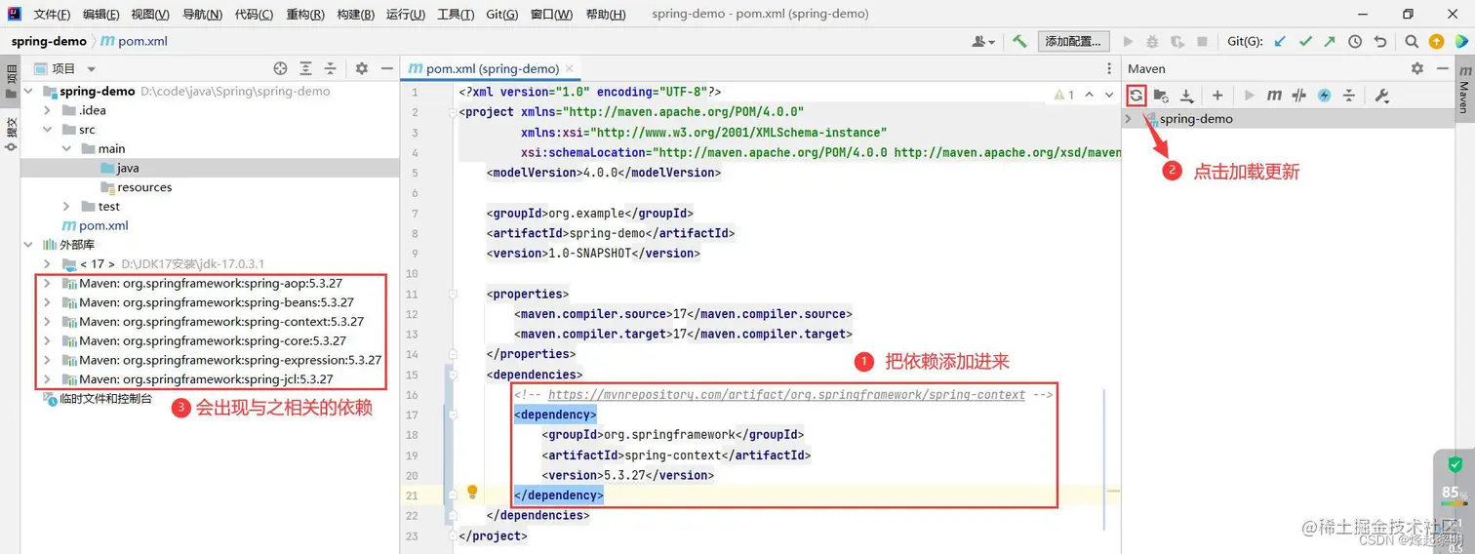
Task: Toggle Maven offline mode lightning icon
Action: coord(1324,96)
